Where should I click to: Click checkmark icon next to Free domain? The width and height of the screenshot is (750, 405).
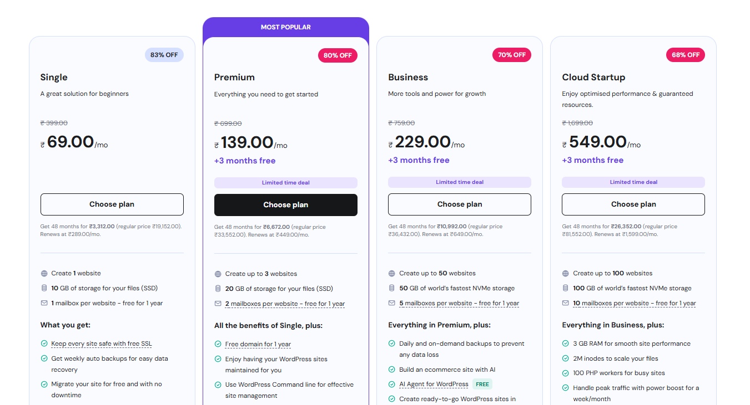pos(218,345)
